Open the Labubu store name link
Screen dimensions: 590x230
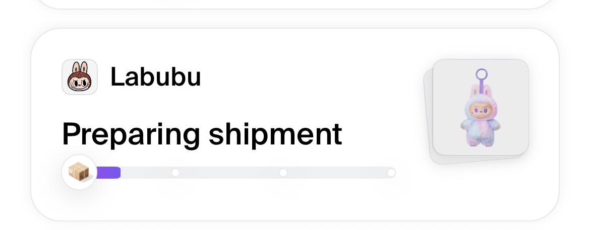point(155,77)
